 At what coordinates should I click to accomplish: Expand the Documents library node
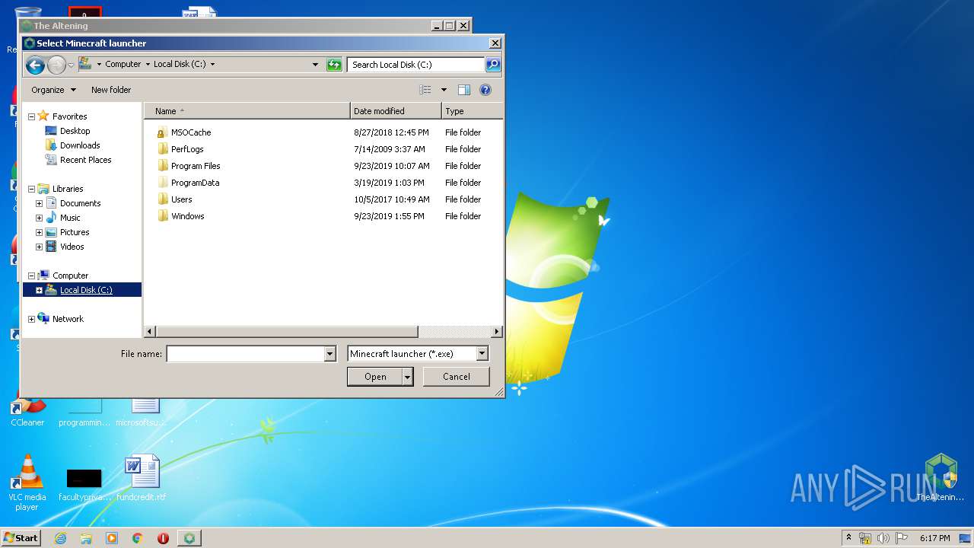click(x=39, y=203)
